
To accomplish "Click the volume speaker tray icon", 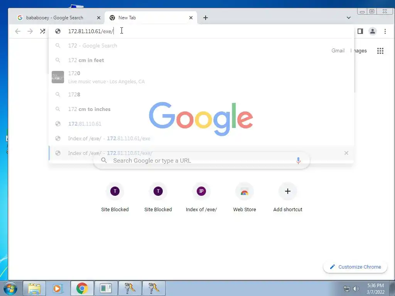I will pos(356,289).
